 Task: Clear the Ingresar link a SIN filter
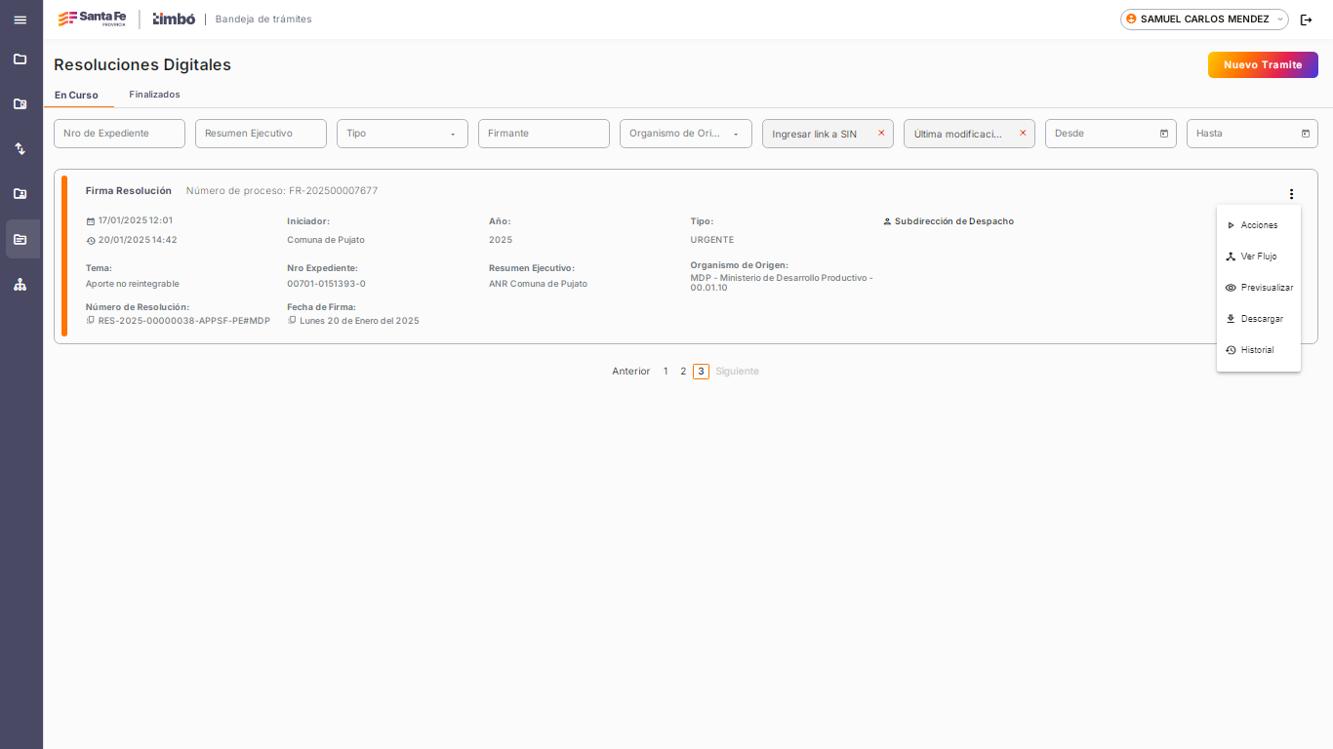pos(881,134)
